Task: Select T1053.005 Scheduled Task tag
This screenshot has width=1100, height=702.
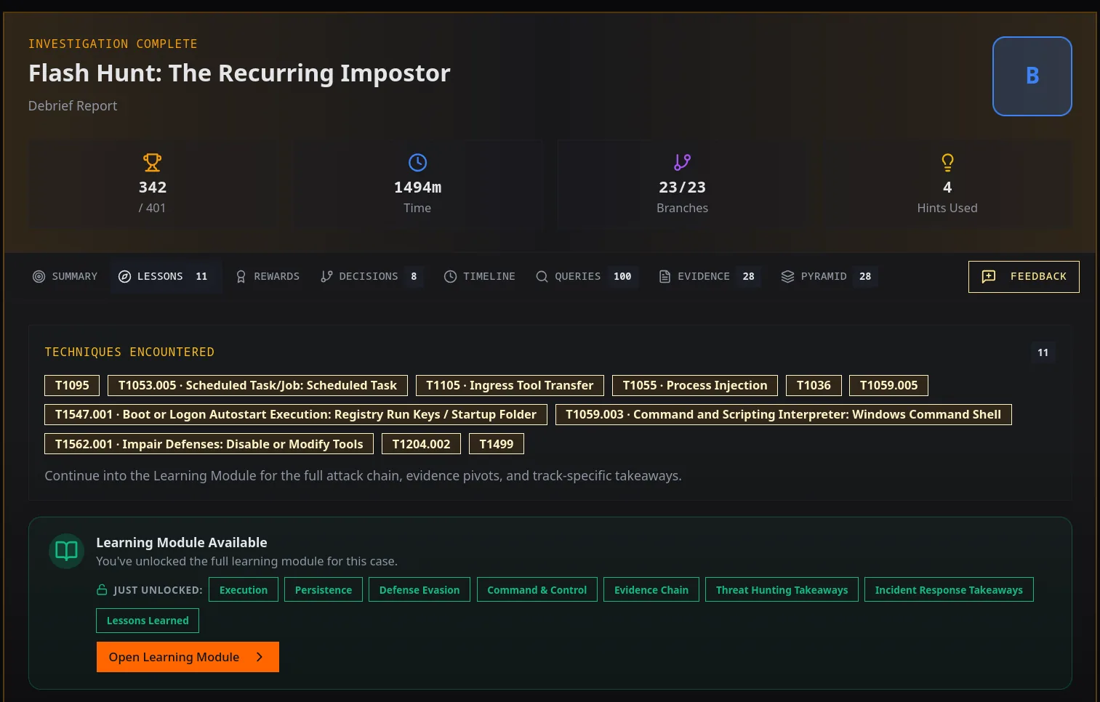Action: point(257,385)
